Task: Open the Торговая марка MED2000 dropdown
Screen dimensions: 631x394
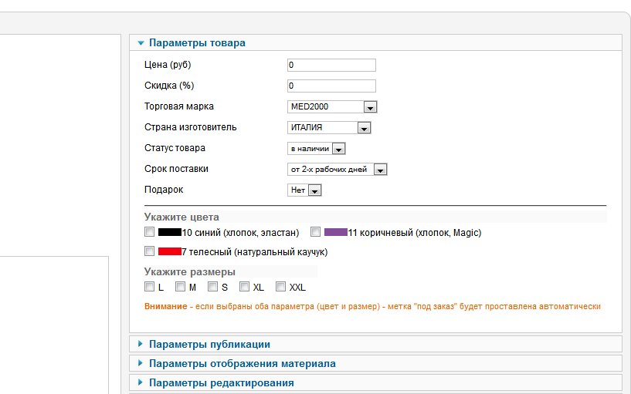Action: [x=370, y=107]
